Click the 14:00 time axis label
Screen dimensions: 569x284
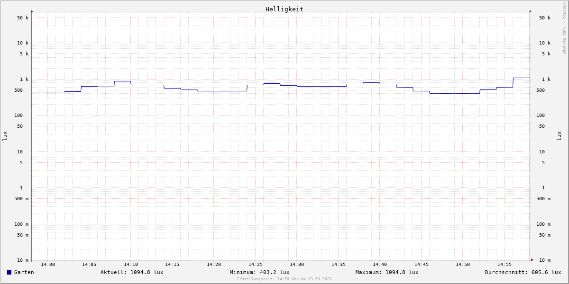[x=48, y=265]
